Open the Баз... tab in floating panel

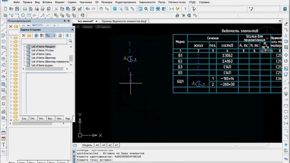[50, 119]
